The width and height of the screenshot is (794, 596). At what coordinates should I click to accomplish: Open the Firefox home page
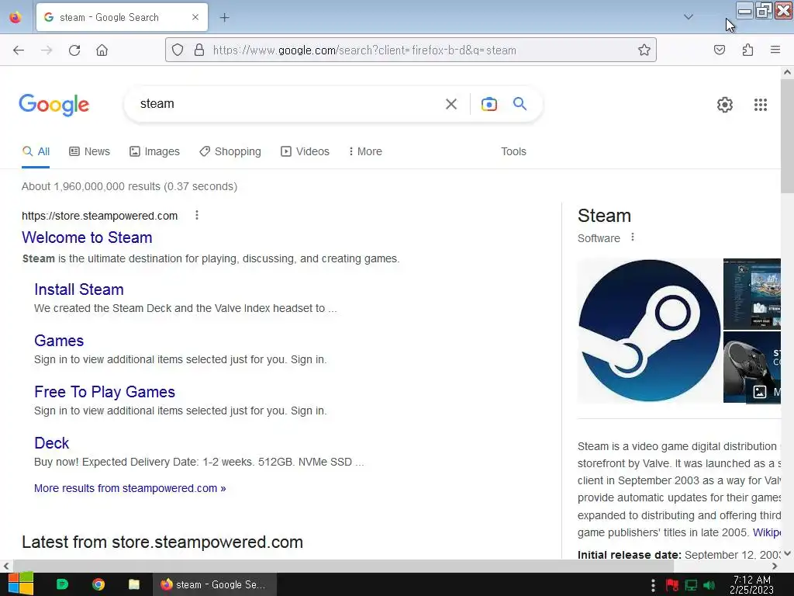coord(102,50)
